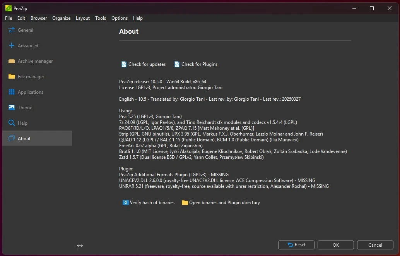Click the PeaZip Additional Formats Plugin line
The width and height of the screenshot is (400, 256).
click(174, 175)
